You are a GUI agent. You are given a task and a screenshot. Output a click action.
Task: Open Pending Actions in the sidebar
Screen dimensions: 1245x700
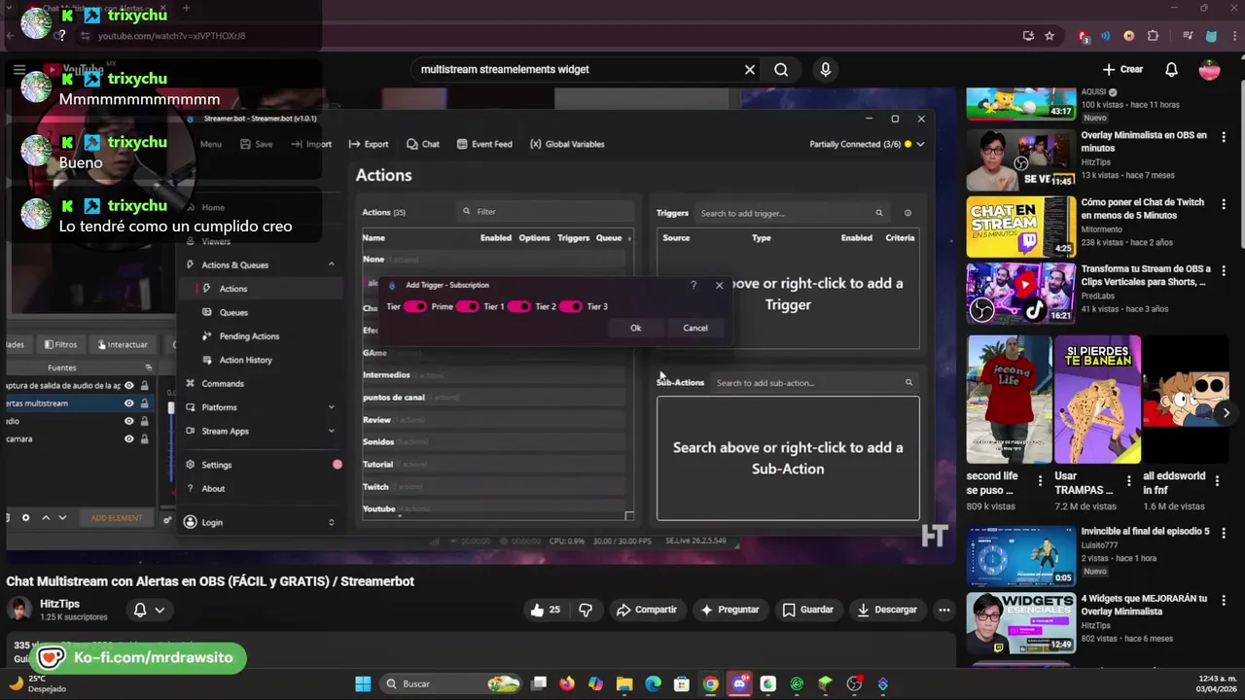click(x=249, y=336)
